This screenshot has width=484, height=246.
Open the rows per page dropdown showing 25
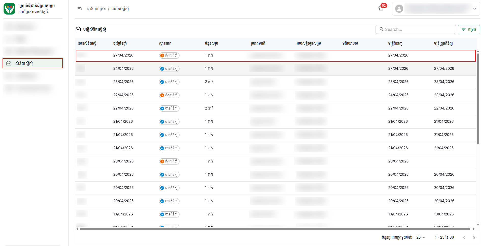click(x=421, y=237)
